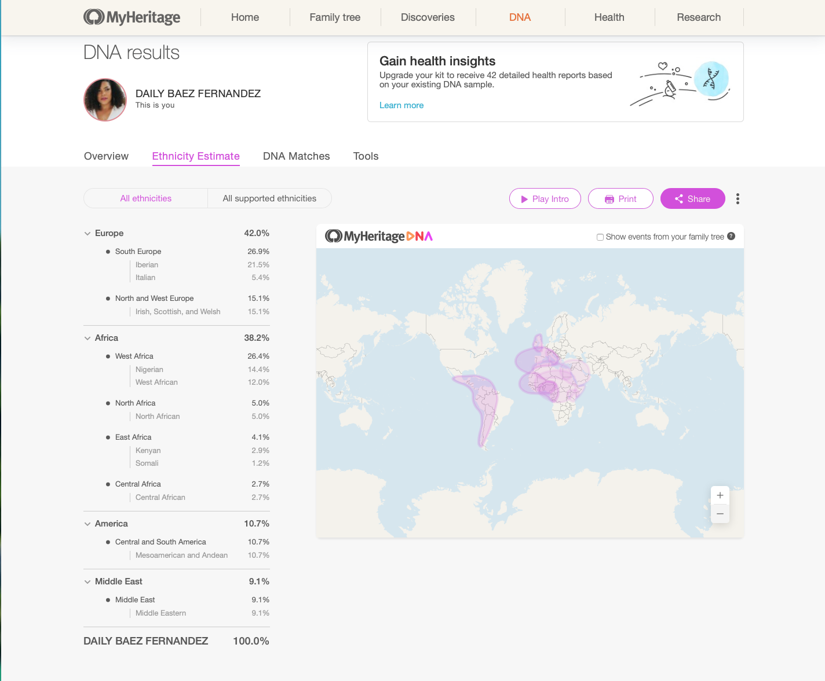Click the Africa 38.2% value
The image size is (825, 681).
[257, 338]
